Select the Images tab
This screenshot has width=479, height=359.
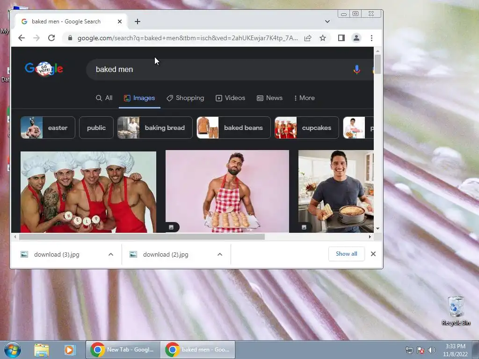[x=139, y=98]
